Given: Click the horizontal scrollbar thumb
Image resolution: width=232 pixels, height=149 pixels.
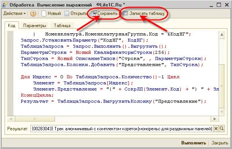Looking at the screenshot, I should 35,119.
